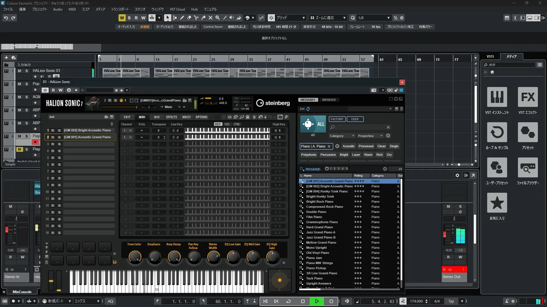Open the VST Instruments media tile

(497, 97)
